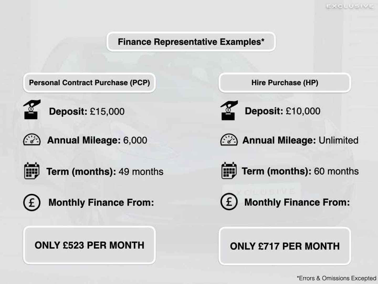Select the Hire Purchase (HP) box

click(285, 83)
